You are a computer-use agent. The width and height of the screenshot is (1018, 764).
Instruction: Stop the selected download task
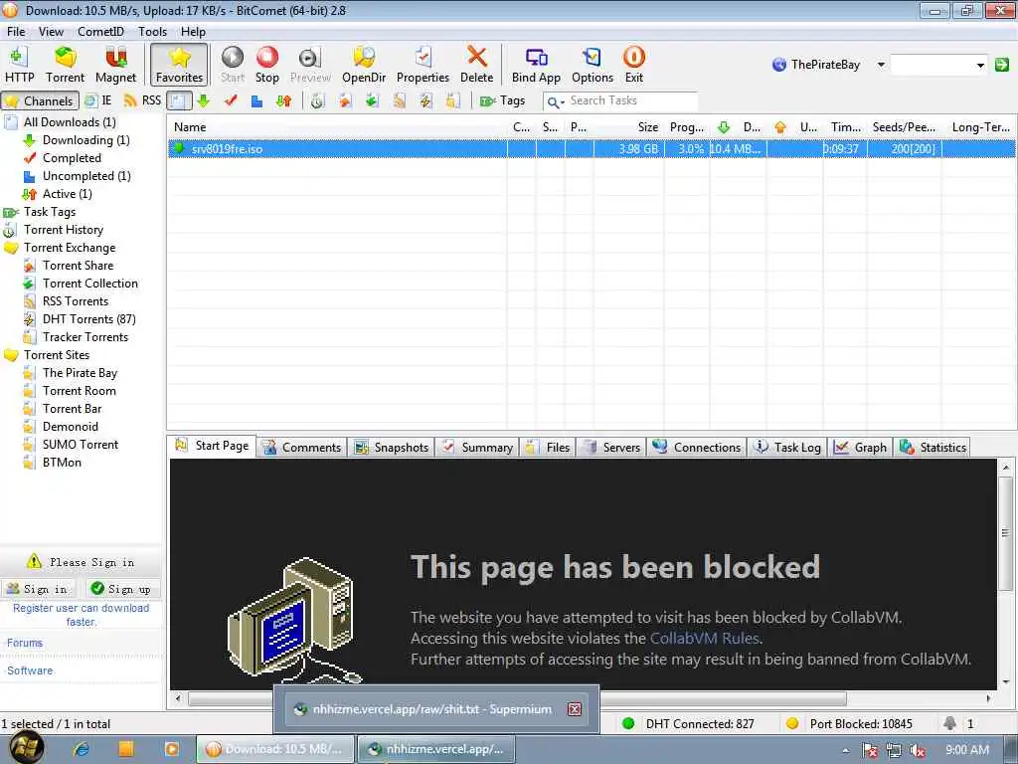point(266,65)
